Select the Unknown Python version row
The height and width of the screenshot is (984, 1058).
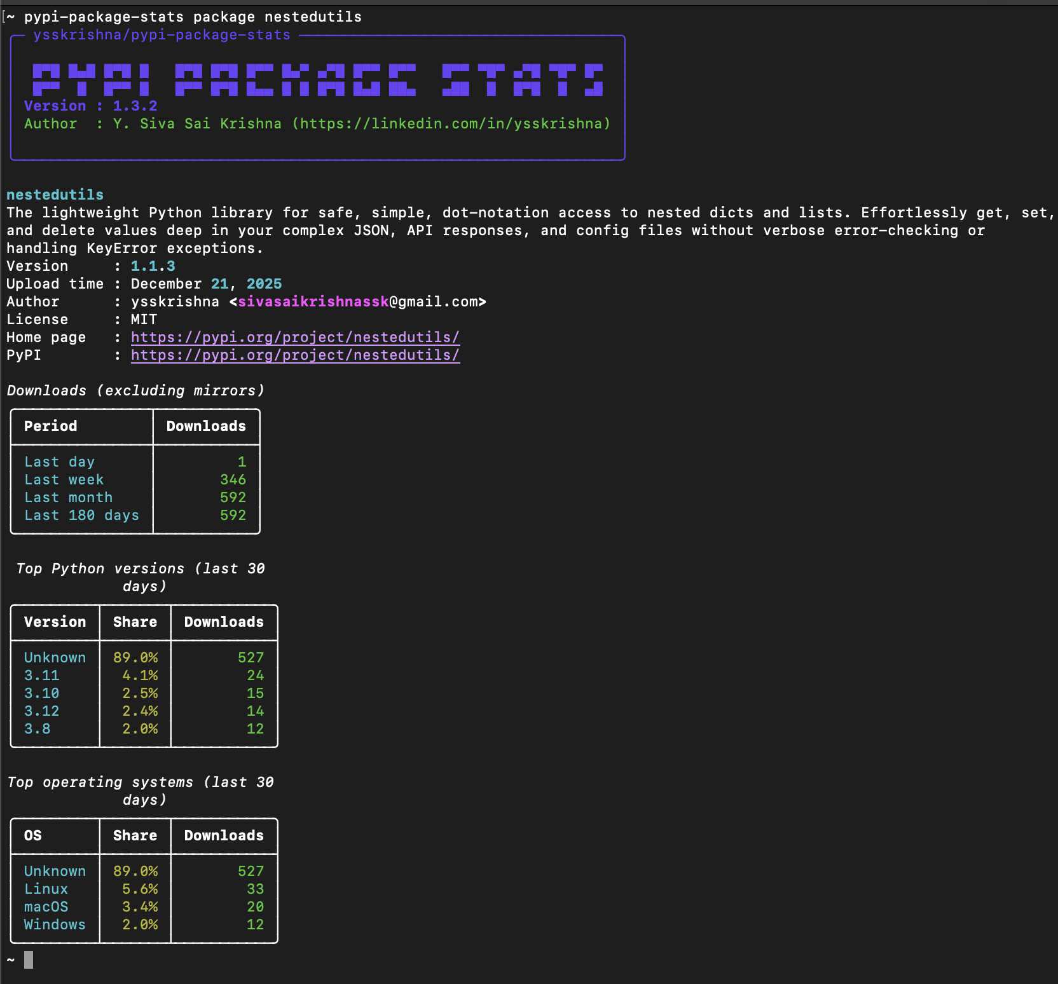point(55,657)
